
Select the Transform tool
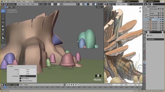(3, 30)
